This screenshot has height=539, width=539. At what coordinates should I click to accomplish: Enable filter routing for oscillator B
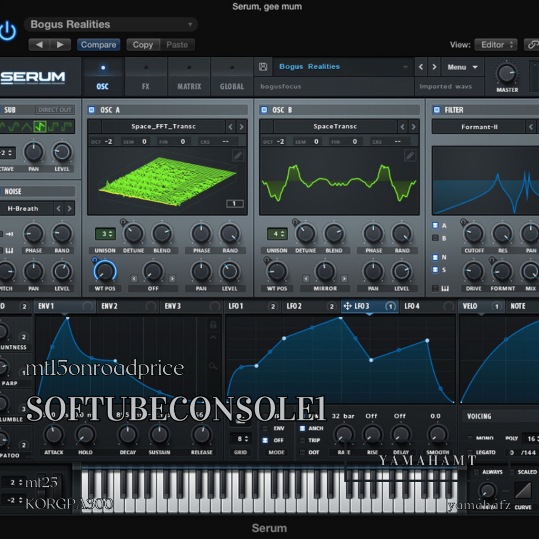coord(435,238)
